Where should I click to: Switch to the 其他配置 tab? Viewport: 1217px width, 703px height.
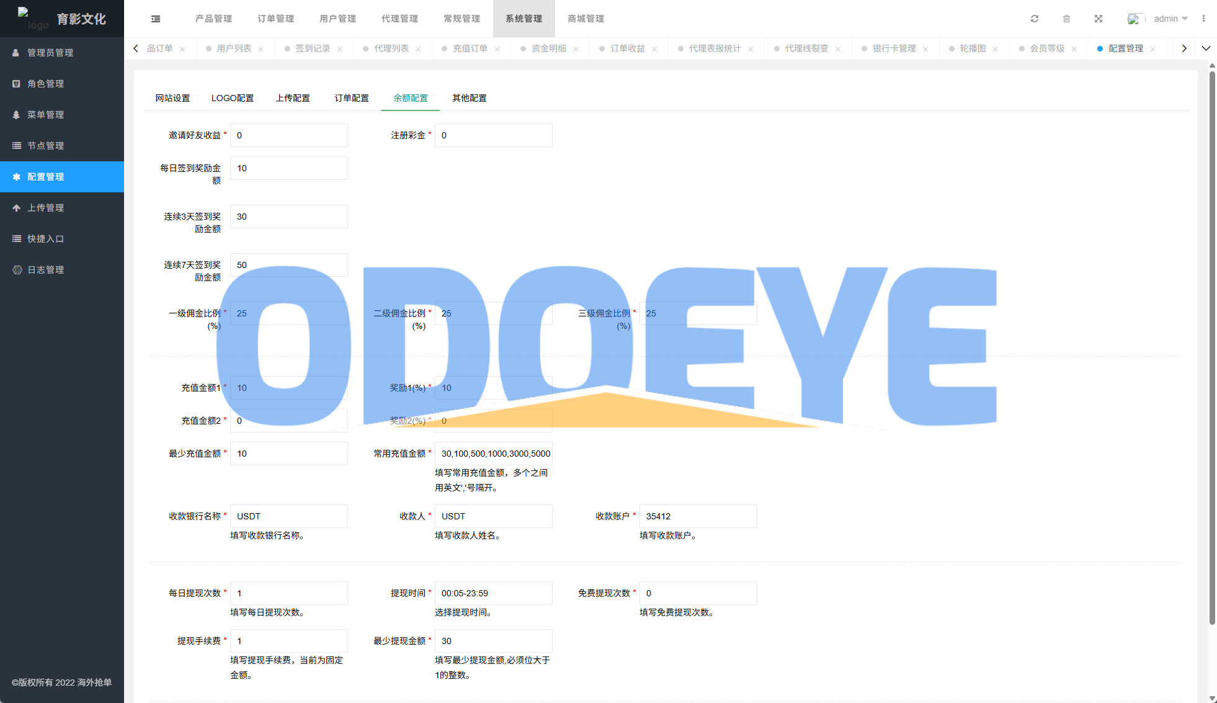click(x=469, y=98)
